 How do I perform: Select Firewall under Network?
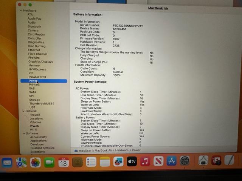(x=34, y=115)
